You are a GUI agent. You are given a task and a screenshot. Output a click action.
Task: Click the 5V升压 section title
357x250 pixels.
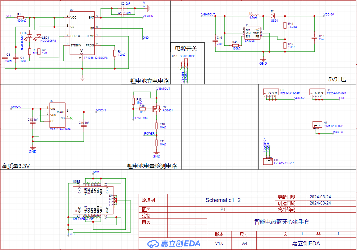pos(337,80)
